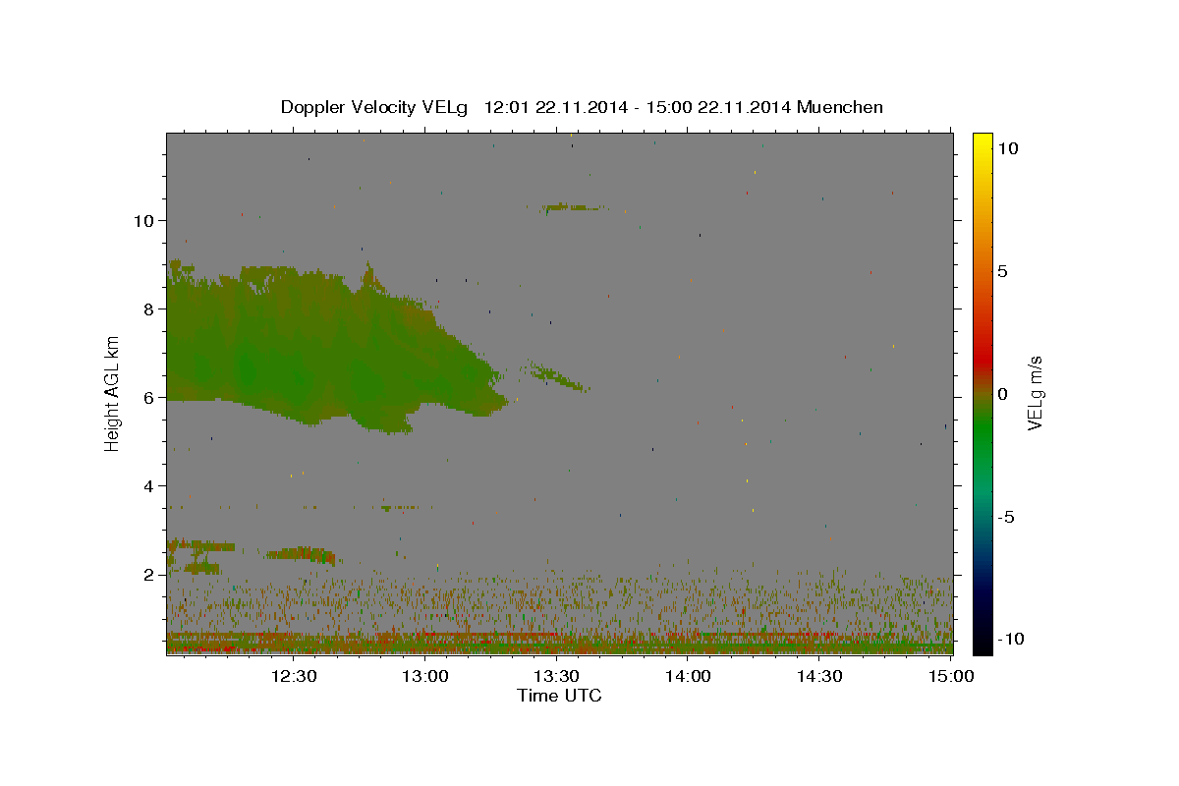Click the height tick label '2'

147,574
